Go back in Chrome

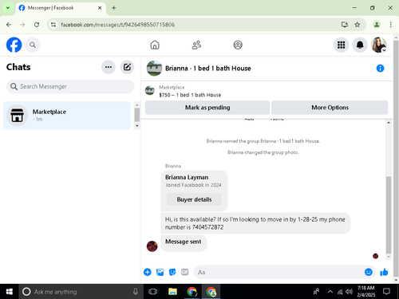click(x=9, y=25)
